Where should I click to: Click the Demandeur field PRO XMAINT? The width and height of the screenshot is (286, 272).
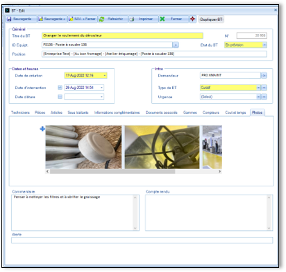tap(230, 75)
